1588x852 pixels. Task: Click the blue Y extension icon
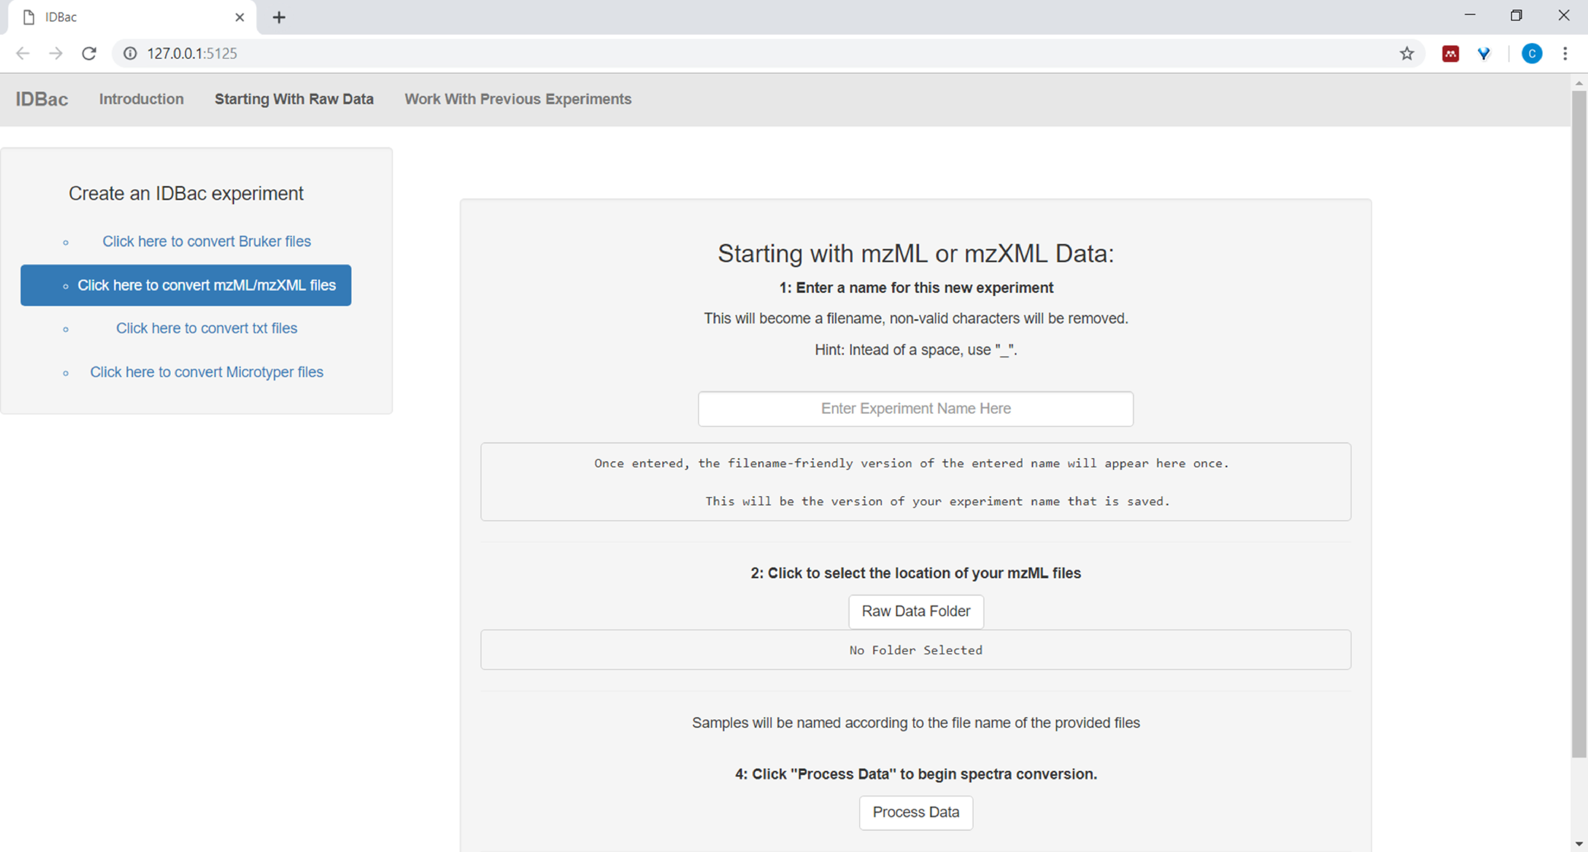[x=1484, y=54]
